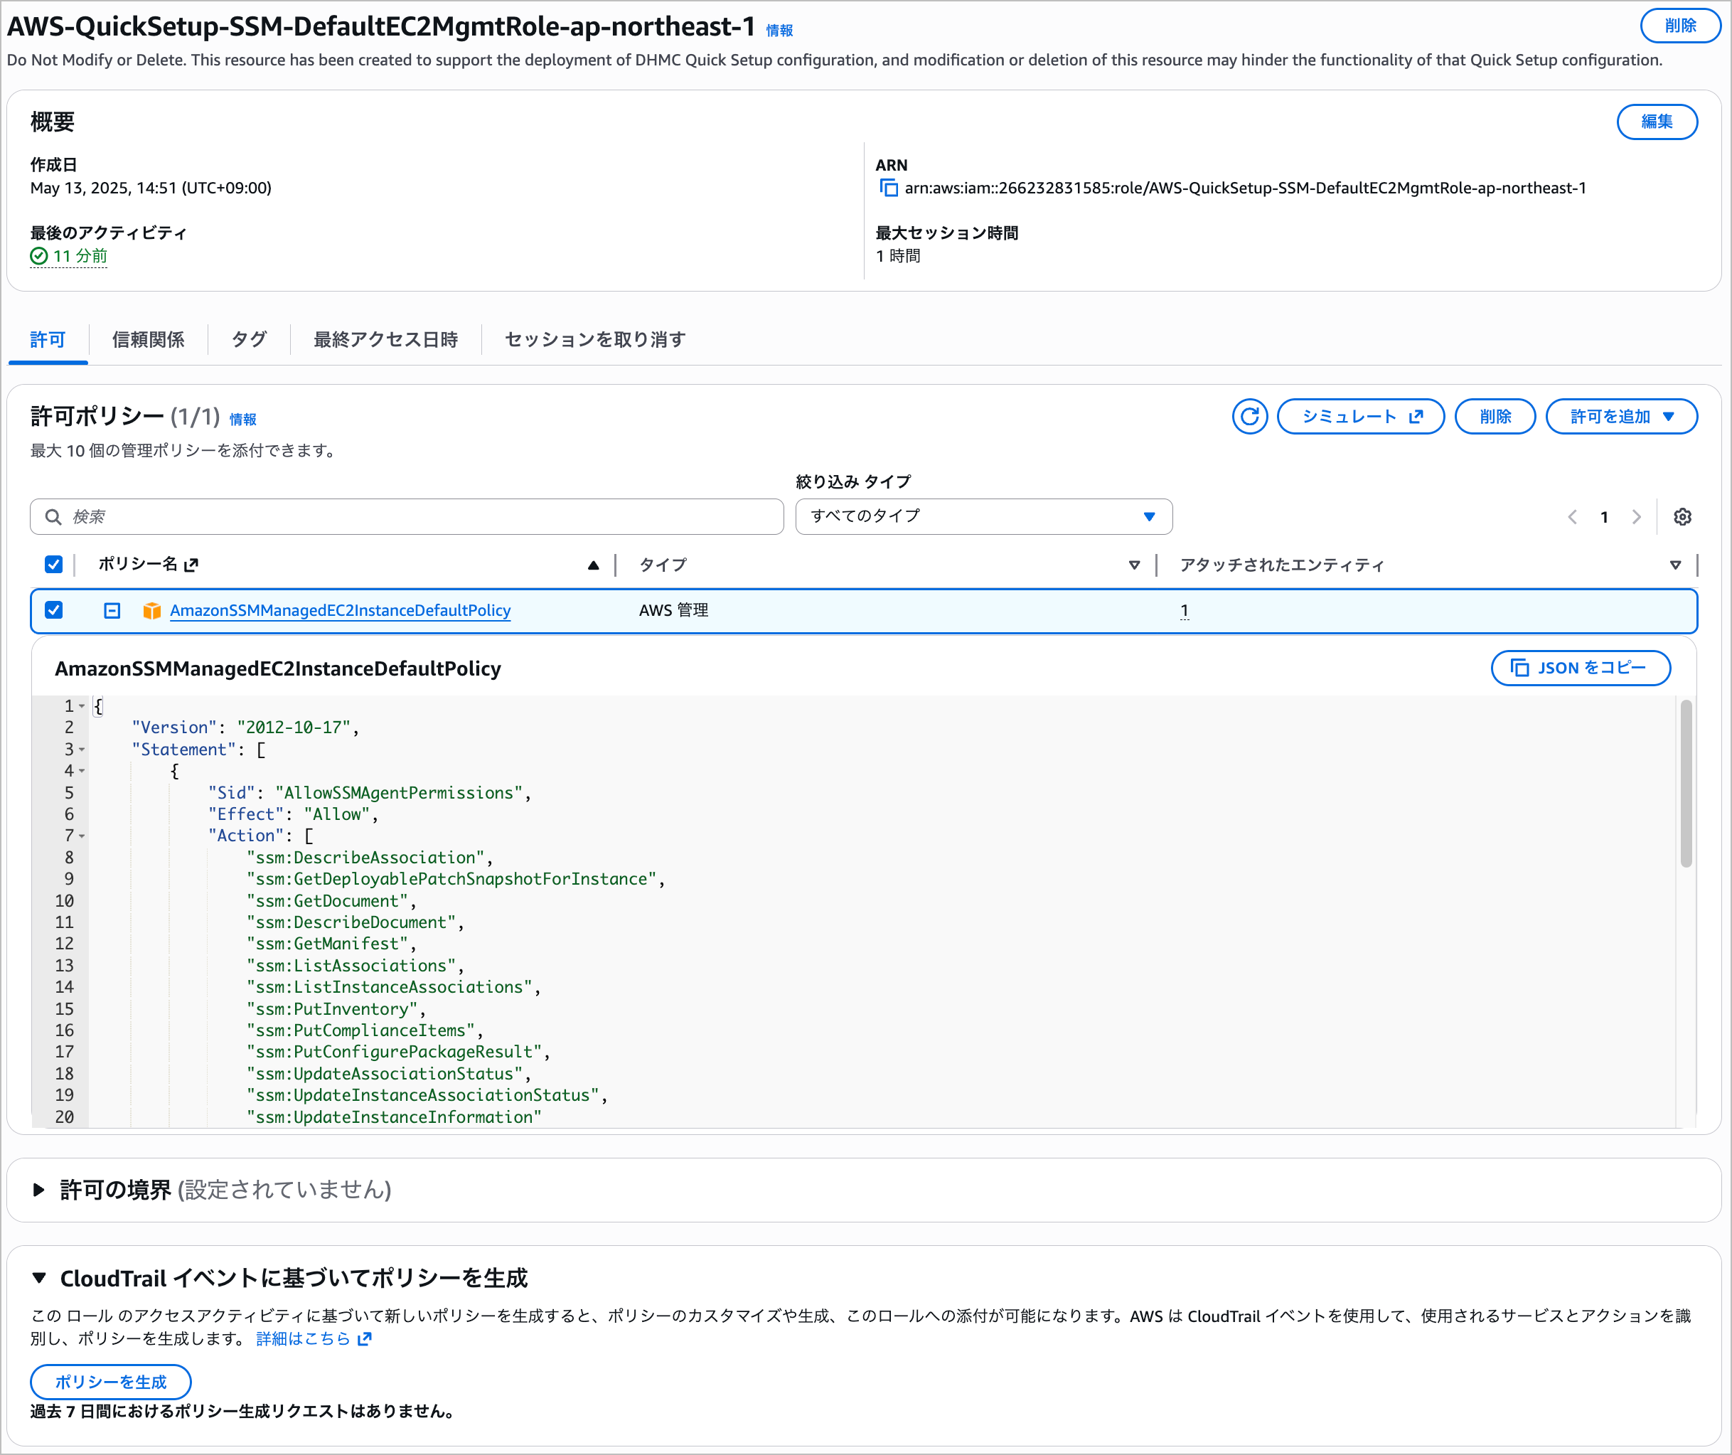Copy the role ARN with copy icon
This screenshot has width=1732, height=1455.
click(888, 188)
